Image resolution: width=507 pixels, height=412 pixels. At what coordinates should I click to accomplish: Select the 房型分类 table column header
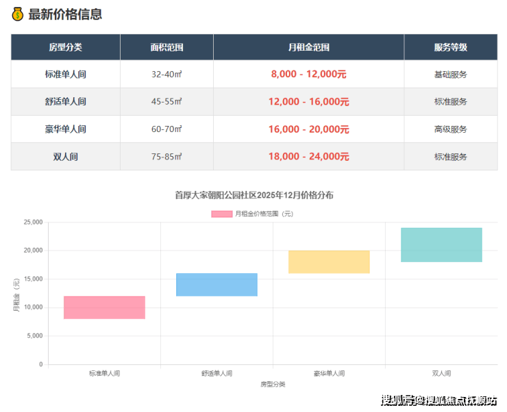(65, 47)
